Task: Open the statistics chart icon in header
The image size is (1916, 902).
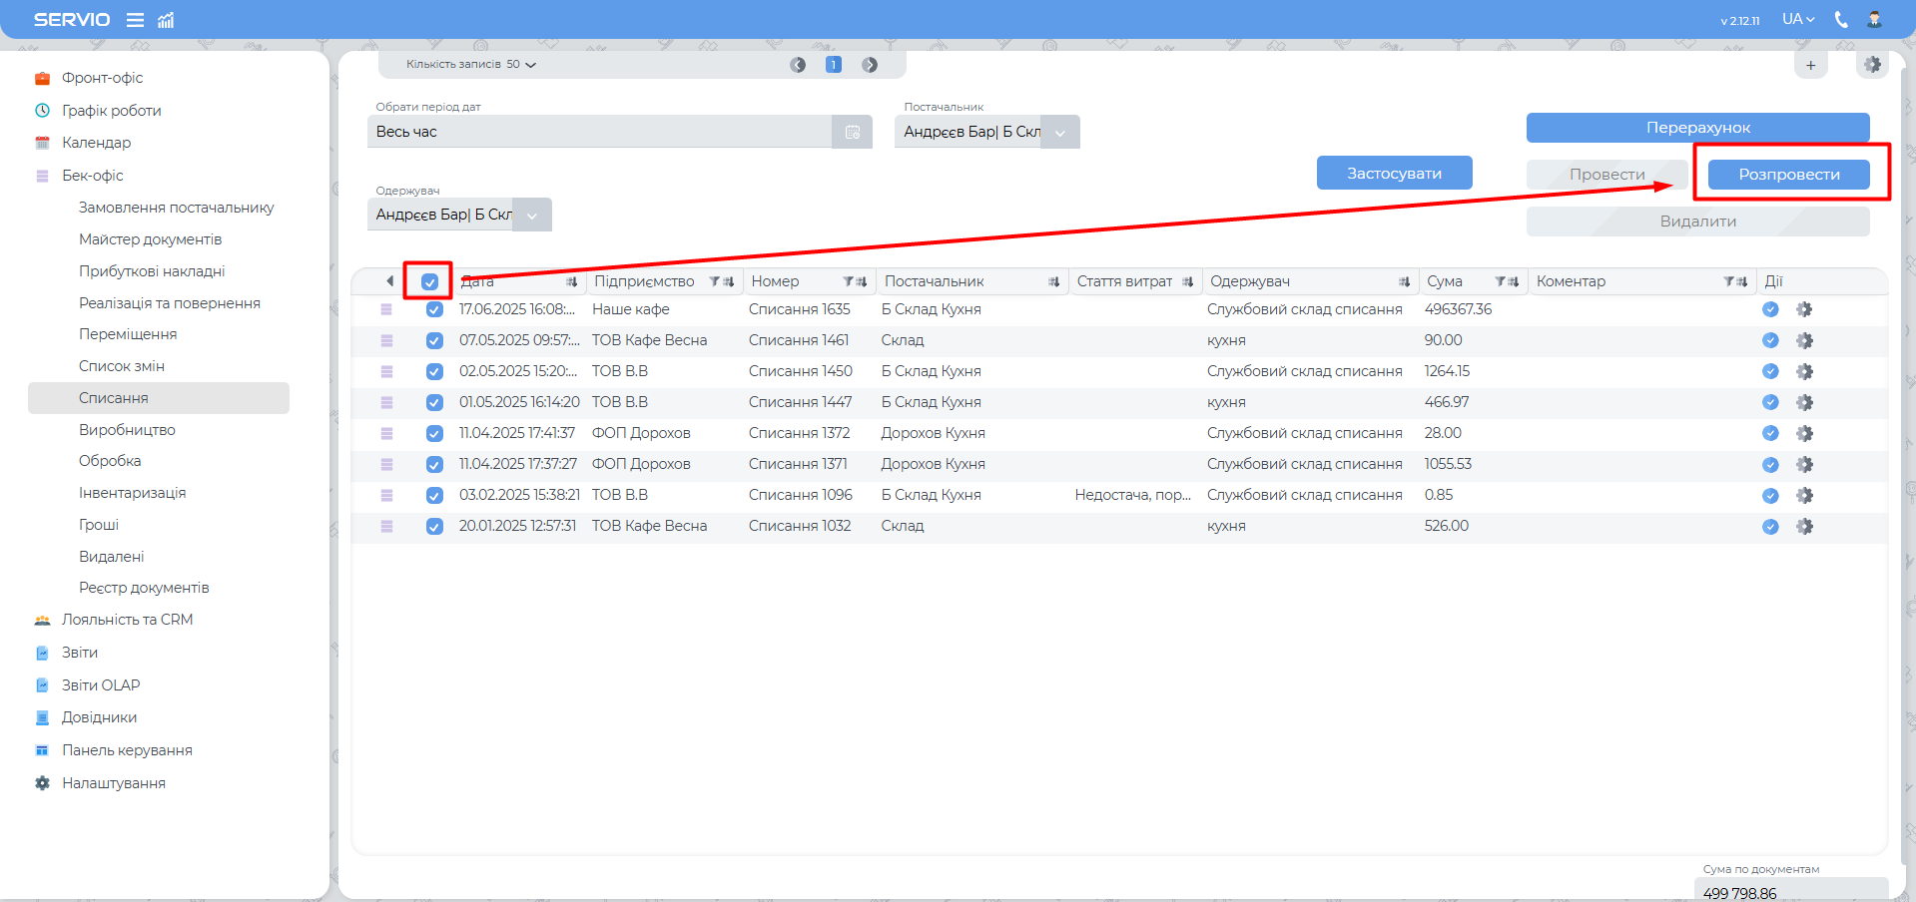Action: [166, 20]
